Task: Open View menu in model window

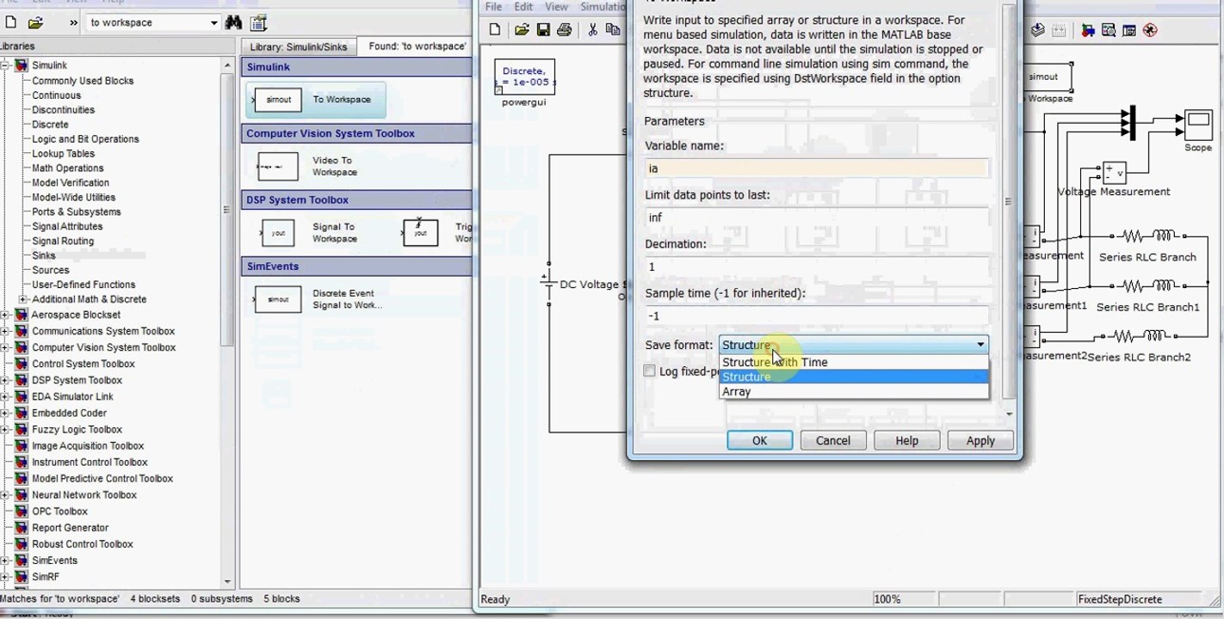Action: [556, 6]
